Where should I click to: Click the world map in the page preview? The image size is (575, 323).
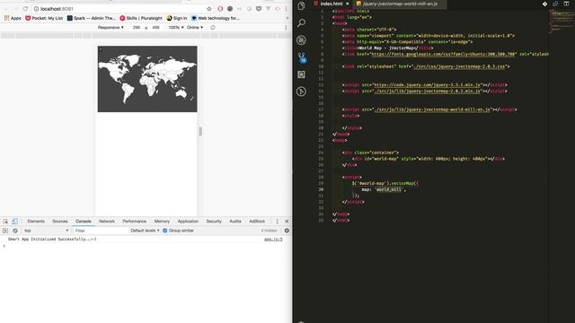pos(147,79)
